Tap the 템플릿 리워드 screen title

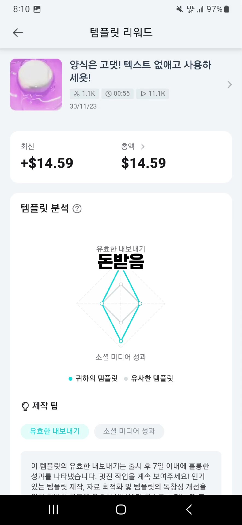tap(121, 33)
